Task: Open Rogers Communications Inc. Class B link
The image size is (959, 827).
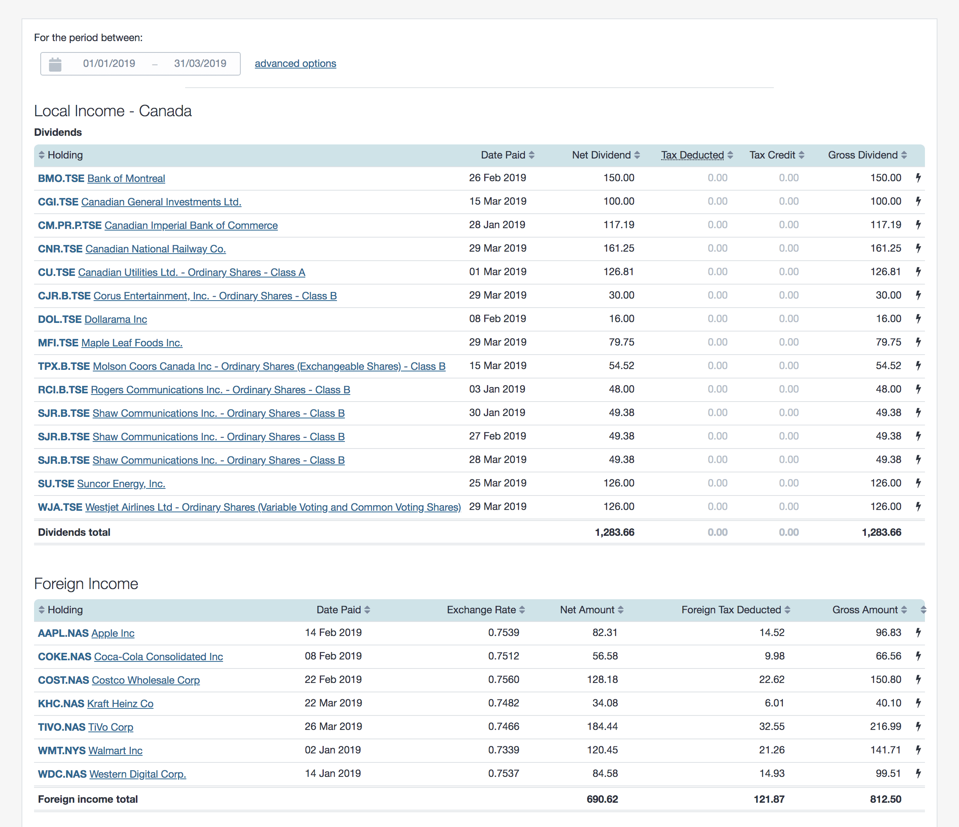Action: pos(220,390)
